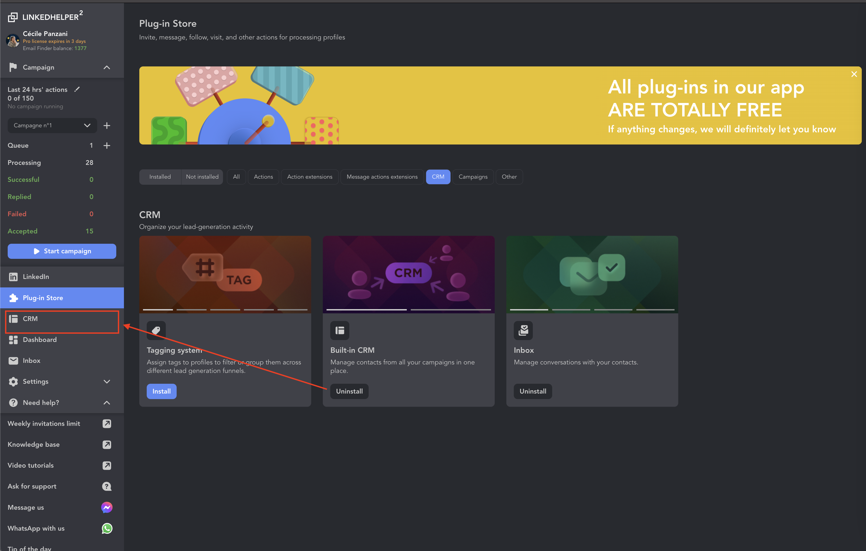Image resolution: width=866 pixels, height=551 pixels.
Task: Click the Campaign flag icon
Action: [13, 67]
